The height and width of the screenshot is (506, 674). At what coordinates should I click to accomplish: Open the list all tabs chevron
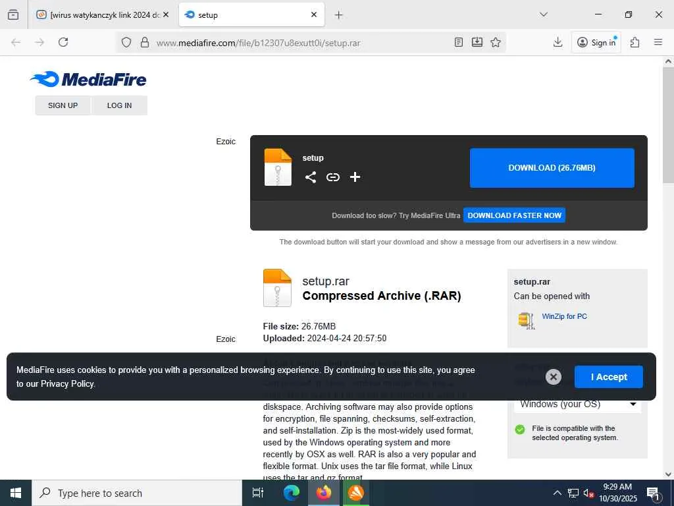click(x=544, y=14)
